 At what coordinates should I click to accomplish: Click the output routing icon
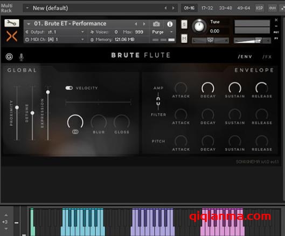(x=27, y=32)
